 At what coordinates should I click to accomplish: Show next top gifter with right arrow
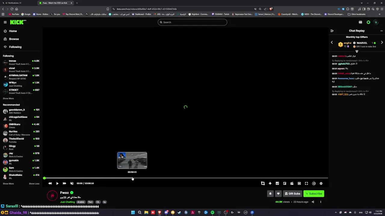coord(382,43)
